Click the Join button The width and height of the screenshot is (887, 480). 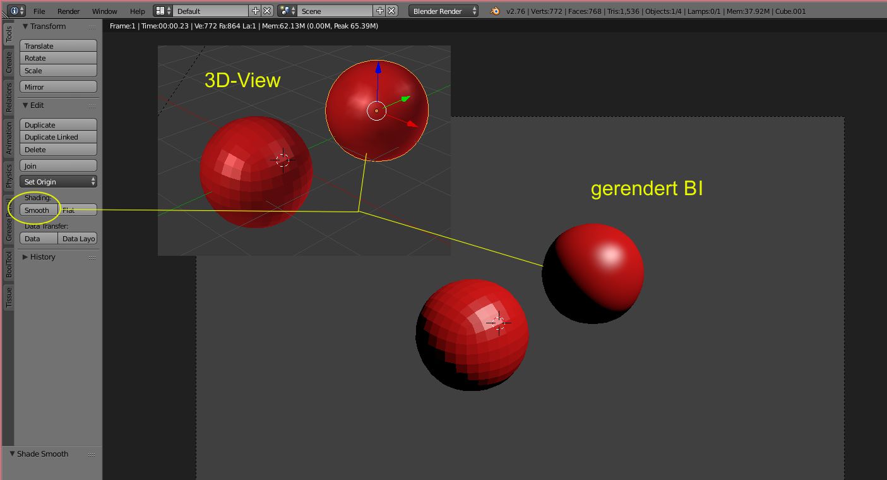coord(58,165)
